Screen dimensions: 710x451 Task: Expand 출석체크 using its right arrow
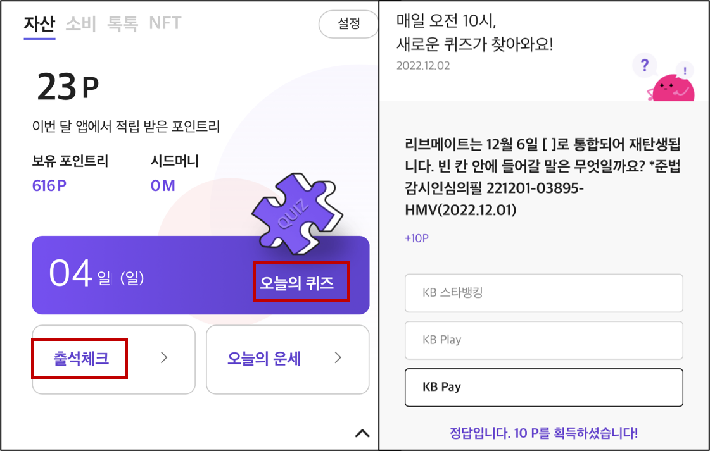point(163,358)
